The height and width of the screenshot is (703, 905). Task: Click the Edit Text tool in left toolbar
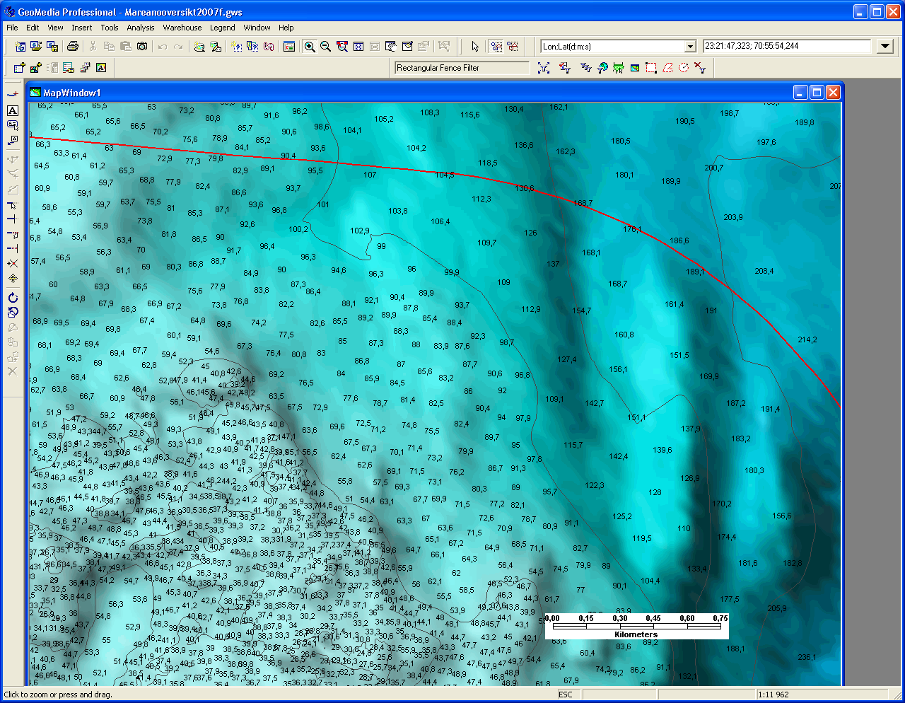12,126
